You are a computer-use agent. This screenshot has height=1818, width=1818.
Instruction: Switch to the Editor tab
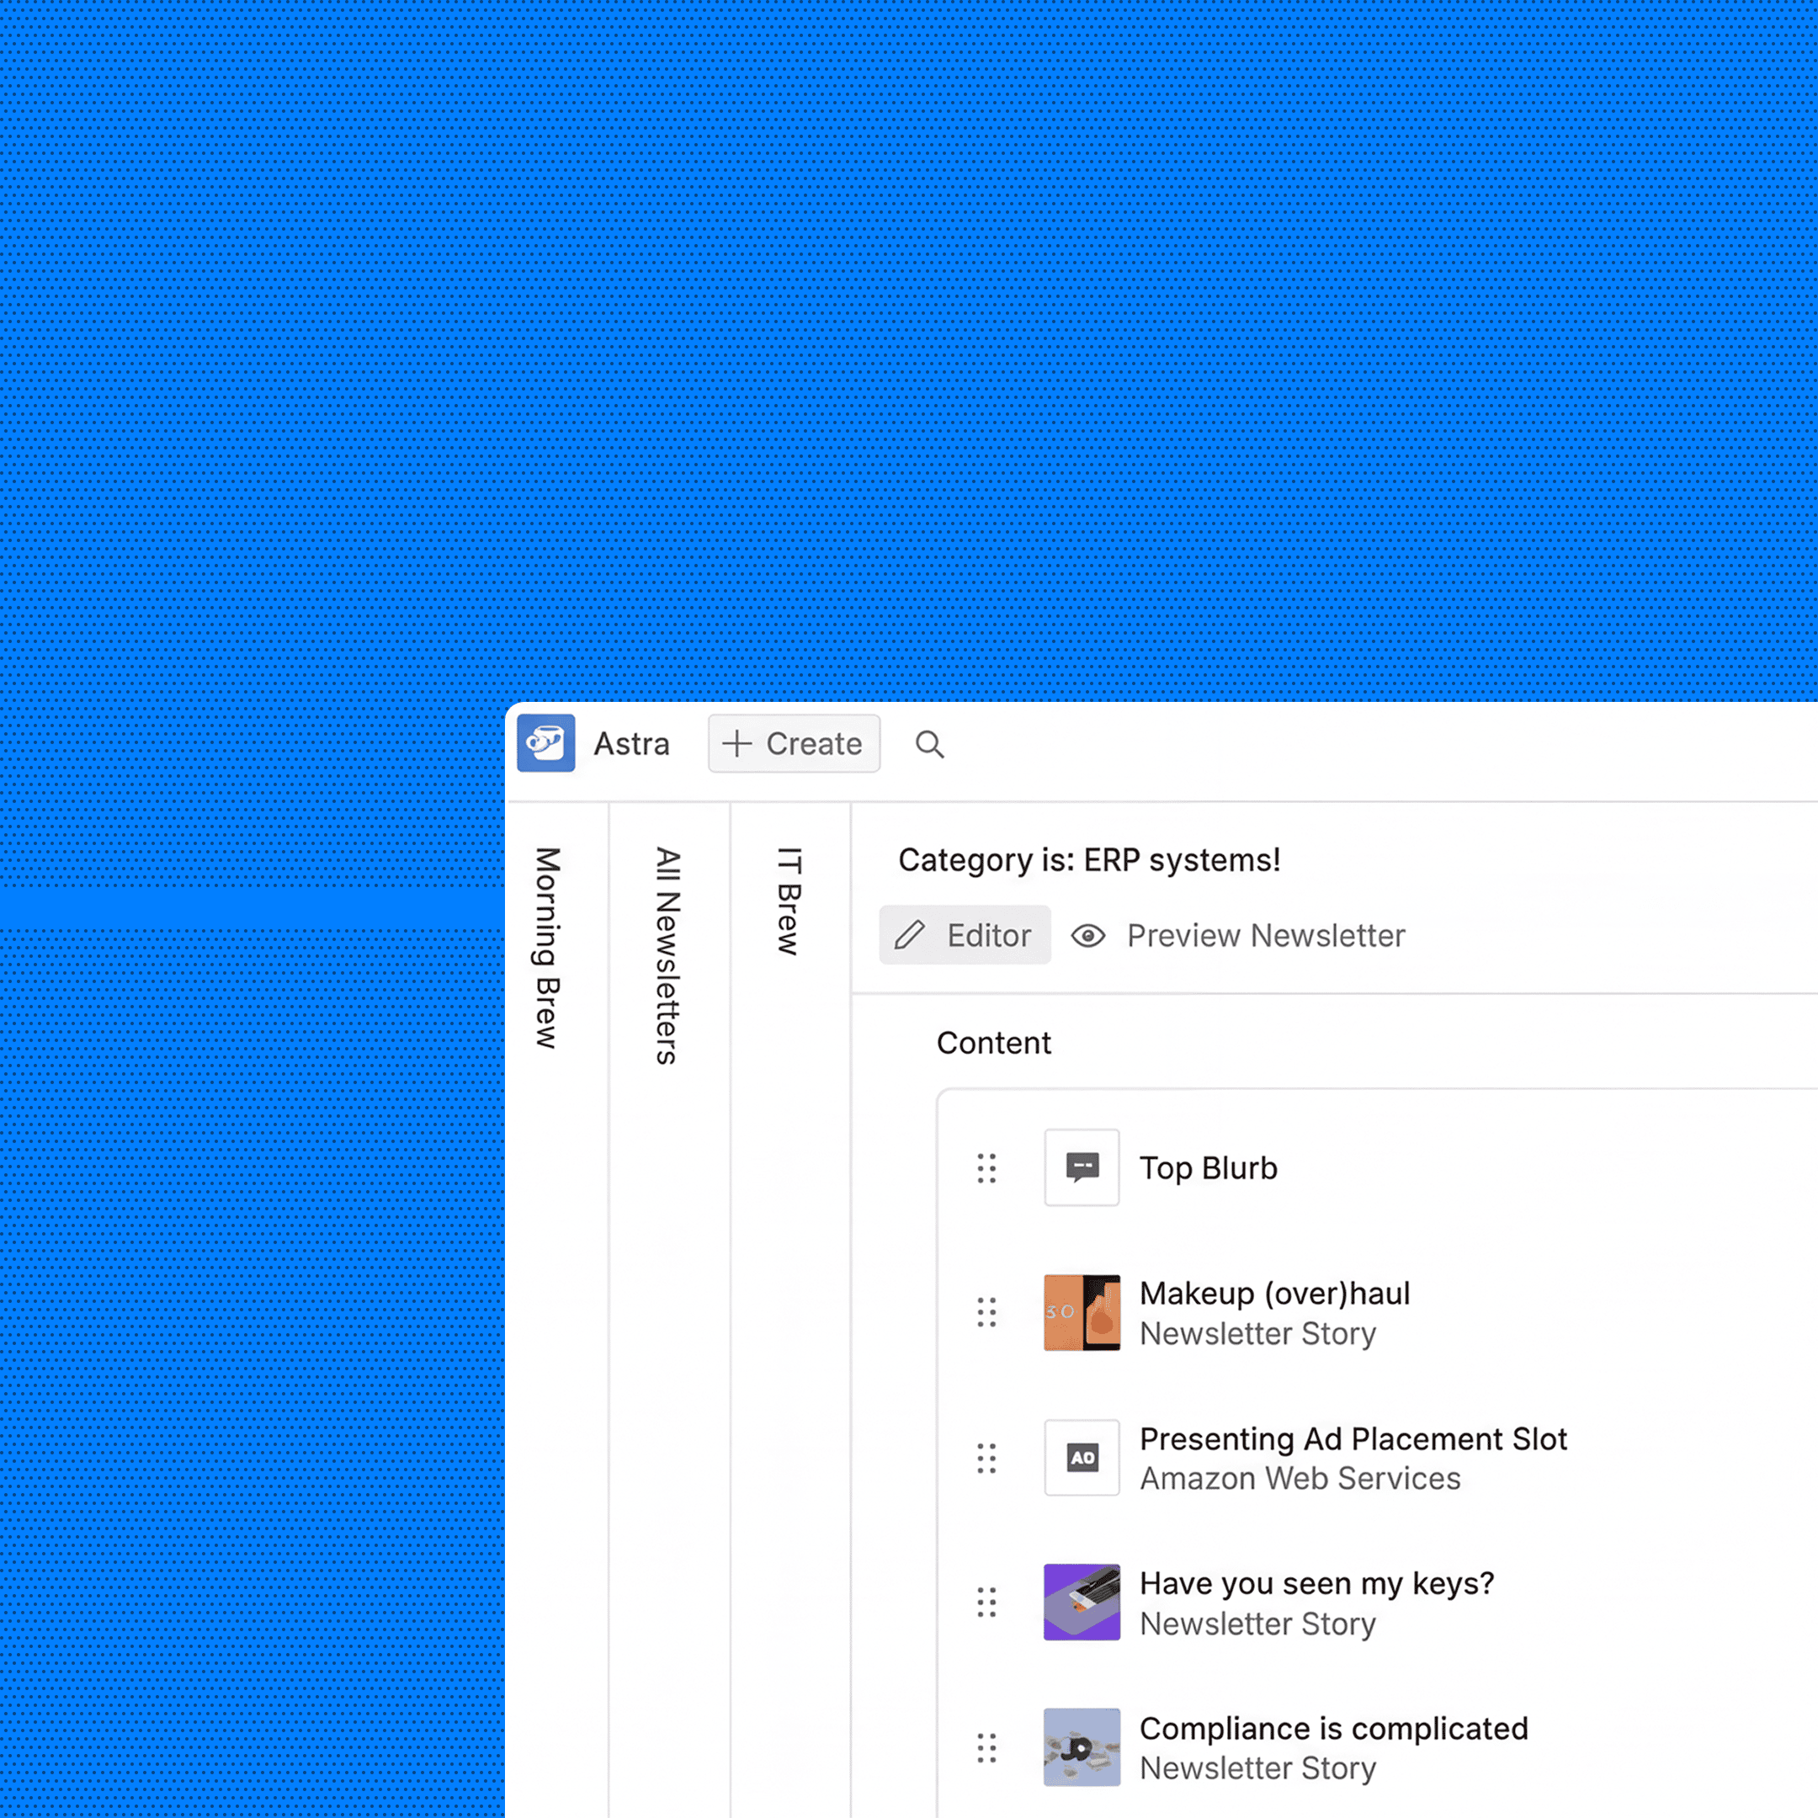pyautogui.click(x=965, y=935)
